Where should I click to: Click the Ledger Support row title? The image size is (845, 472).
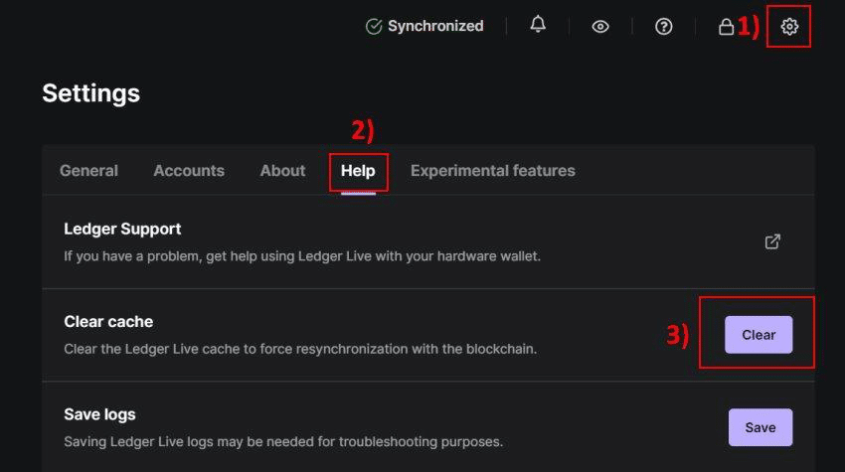(x=122, y=229)
